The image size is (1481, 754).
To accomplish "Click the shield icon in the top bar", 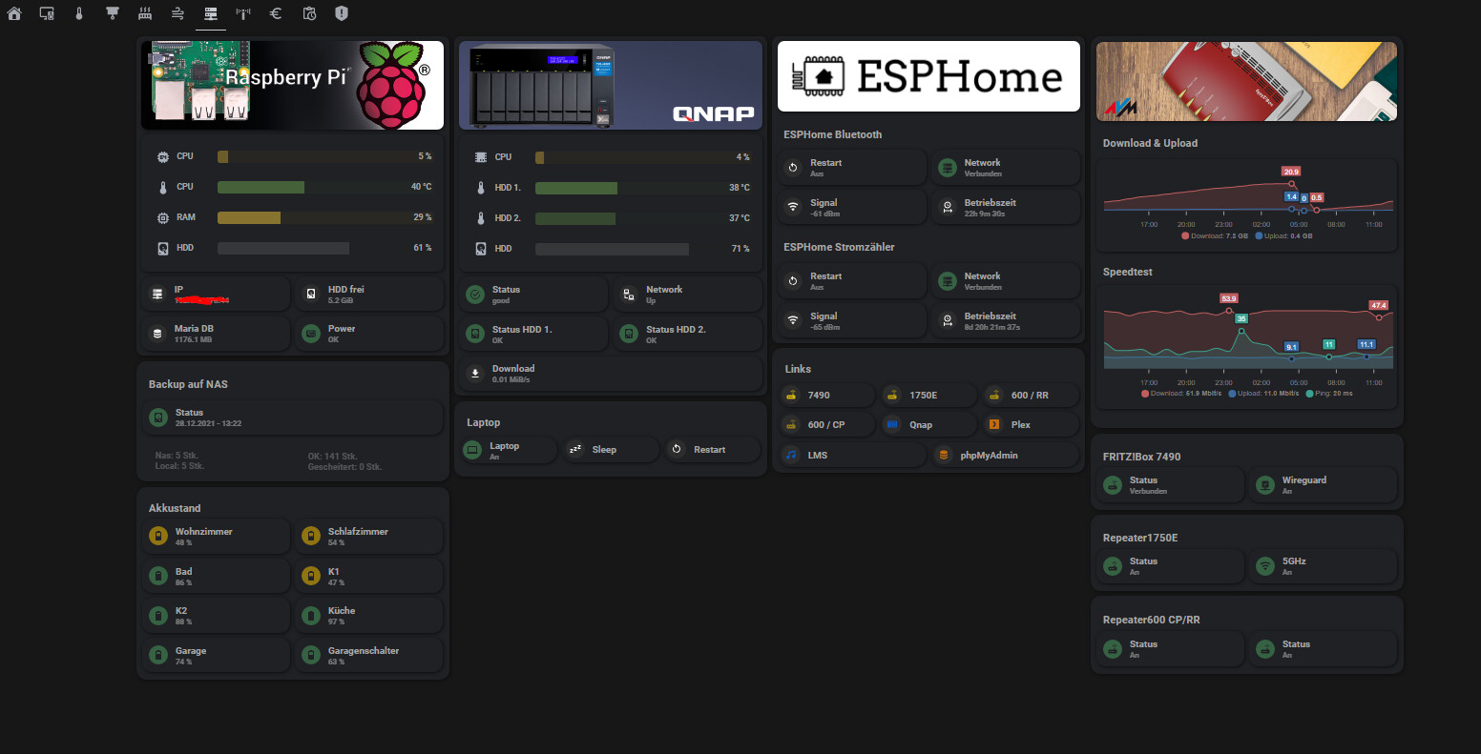I will [x=342, y=13].
